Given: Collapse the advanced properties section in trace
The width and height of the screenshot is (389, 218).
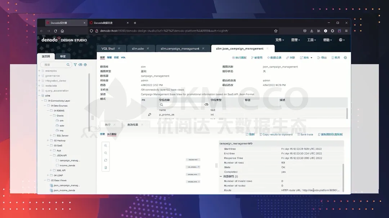Looking at the screenshot, I should point(221,177).
